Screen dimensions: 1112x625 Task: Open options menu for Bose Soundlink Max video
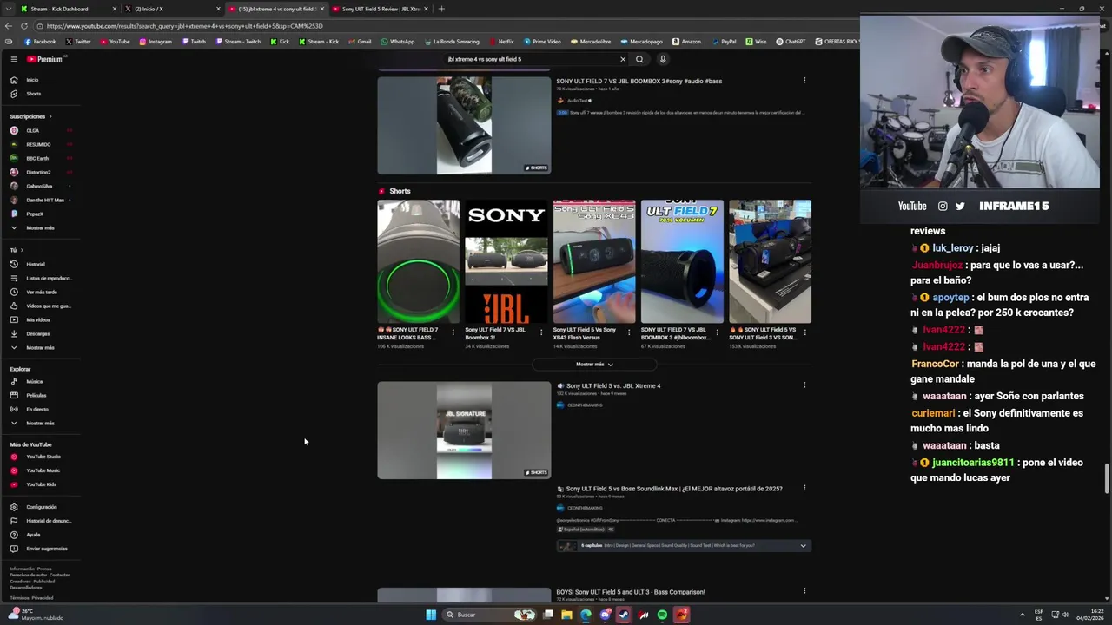click(x=804, y=489)
